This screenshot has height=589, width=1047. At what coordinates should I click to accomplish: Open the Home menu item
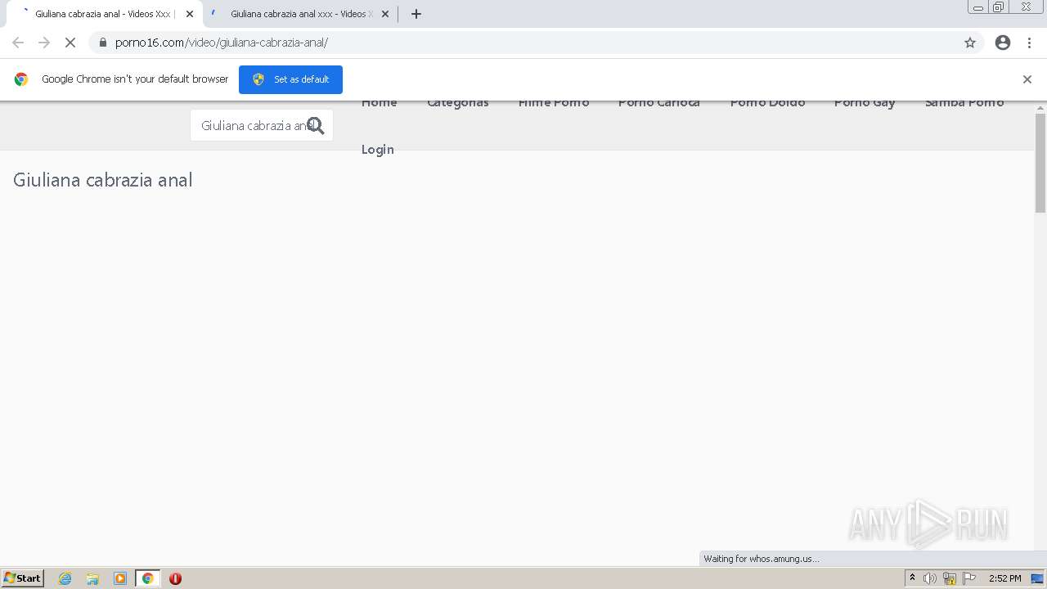tap(380, 102)
